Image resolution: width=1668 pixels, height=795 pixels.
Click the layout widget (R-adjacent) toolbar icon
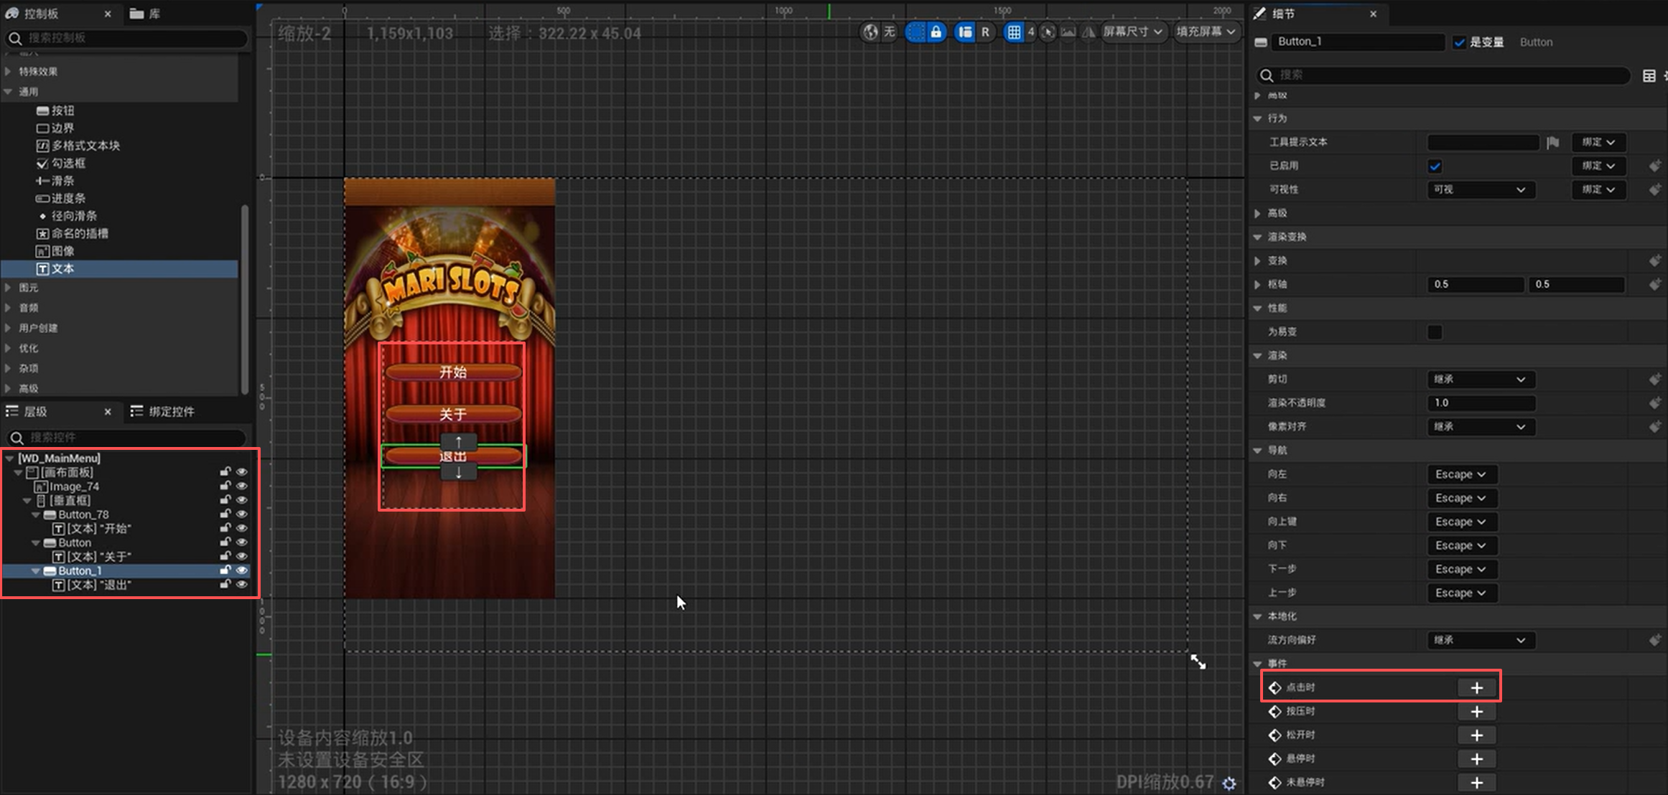coord(965,32)
